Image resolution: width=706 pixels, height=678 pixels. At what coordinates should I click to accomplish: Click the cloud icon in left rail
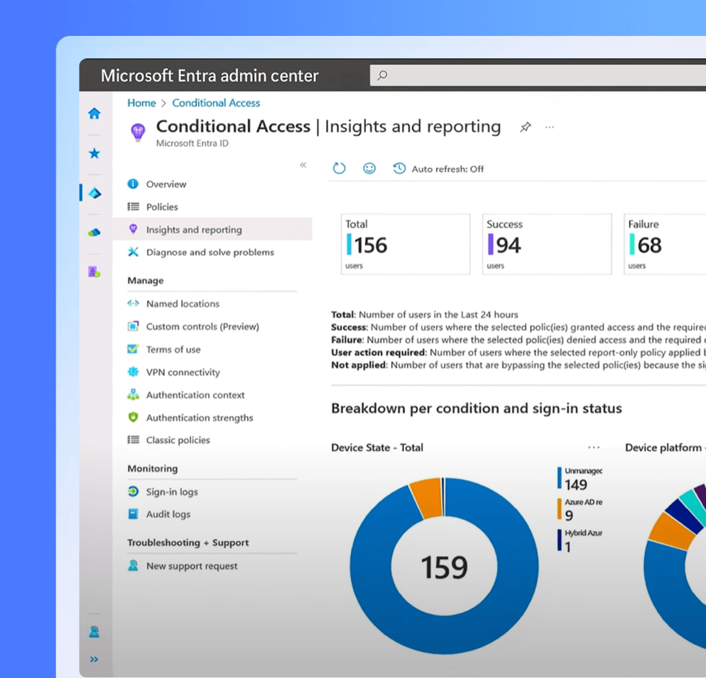94,232
